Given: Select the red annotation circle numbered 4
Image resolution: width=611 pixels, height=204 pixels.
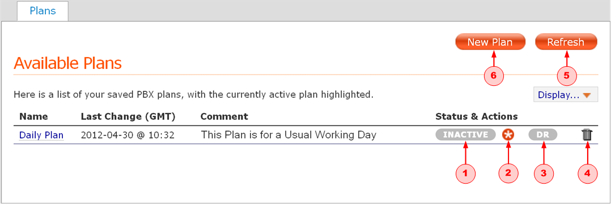Looking at the screenshot, I should click(x=587, y=173).
